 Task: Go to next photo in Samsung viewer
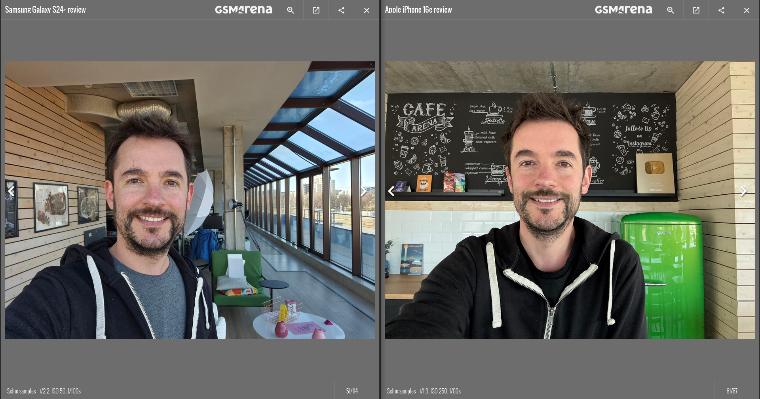coord(363,192)
